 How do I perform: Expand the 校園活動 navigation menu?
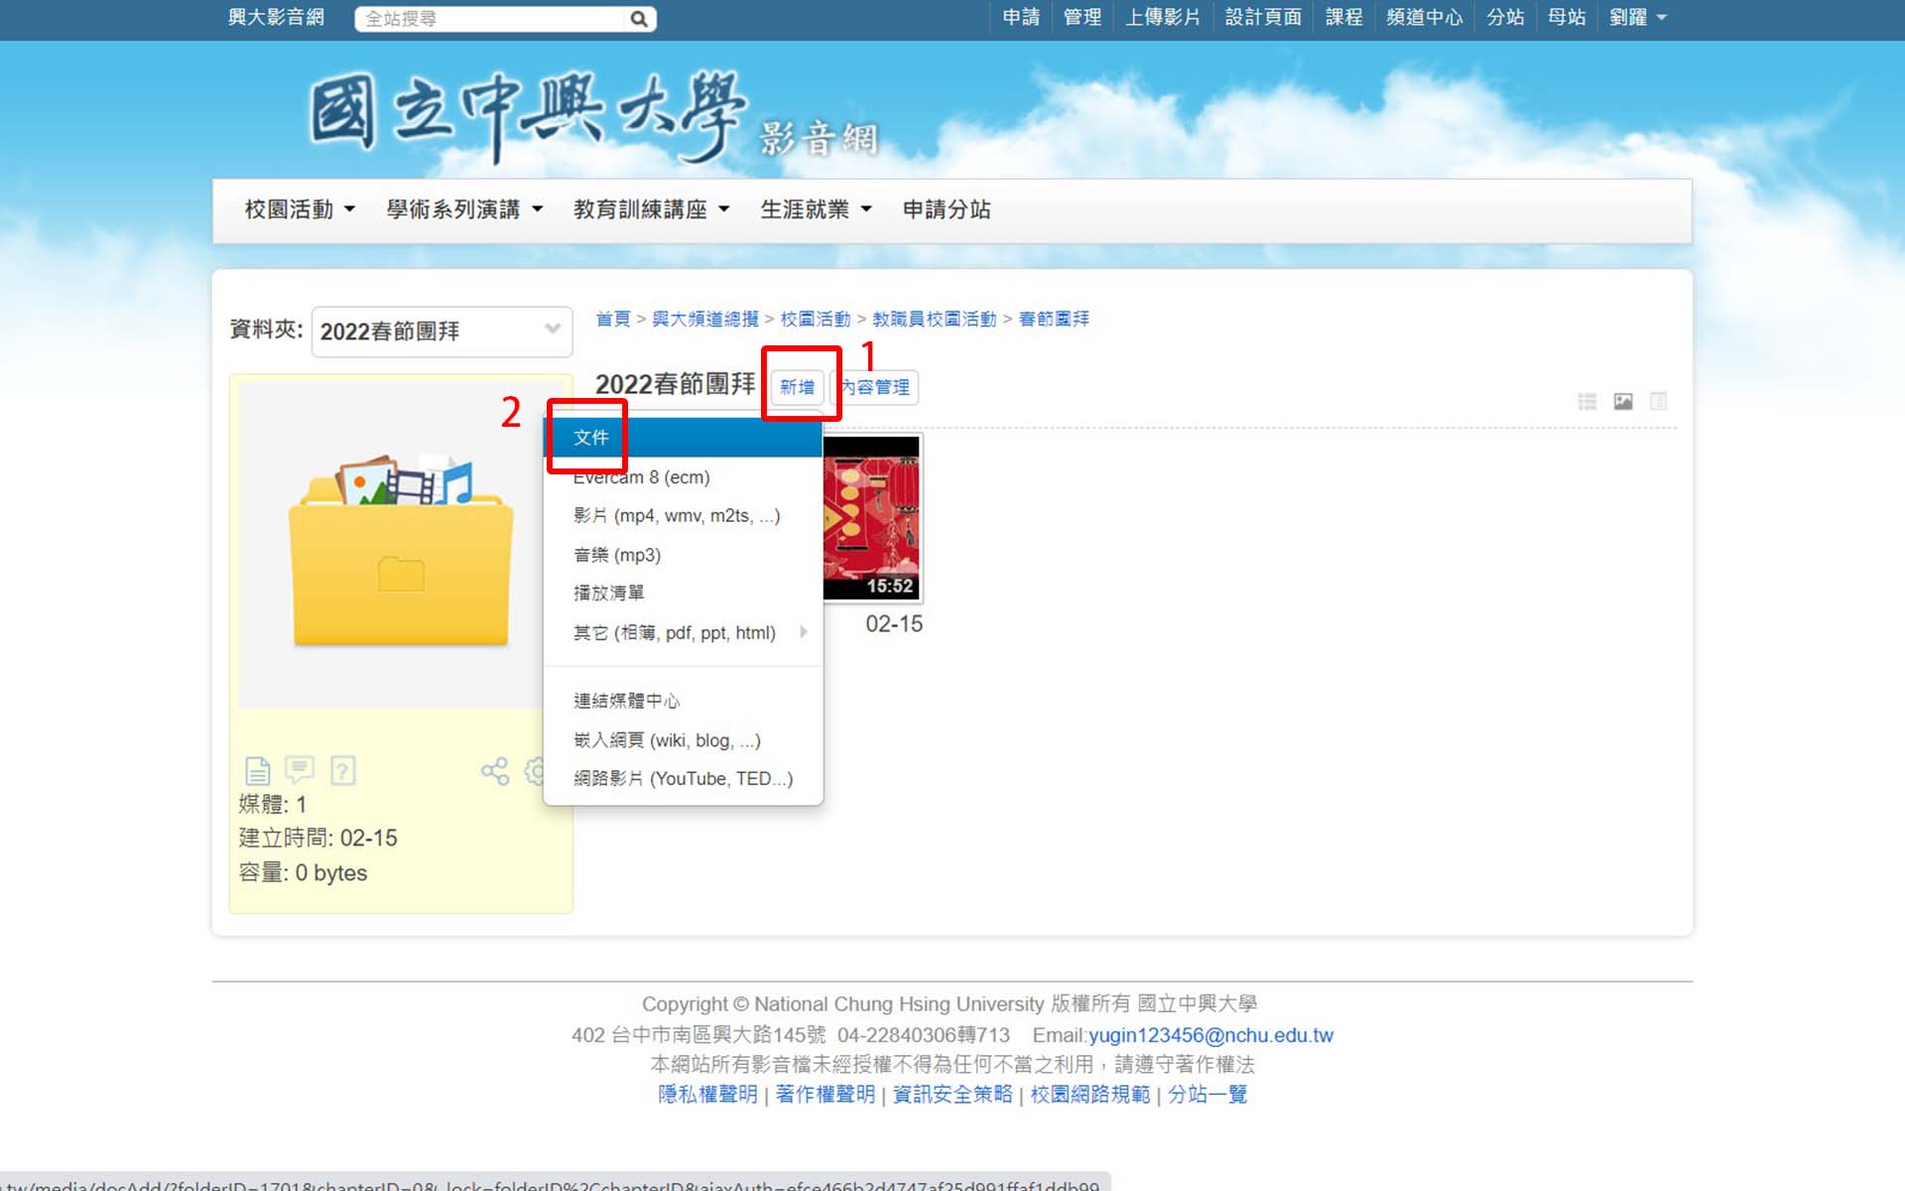click(x=299, y=209)
